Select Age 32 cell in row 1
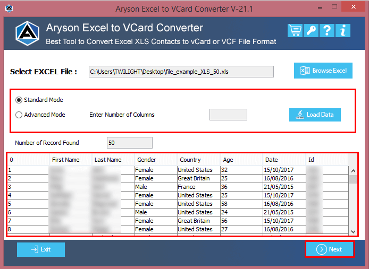 pyautogui.click(x=241, y=170)
